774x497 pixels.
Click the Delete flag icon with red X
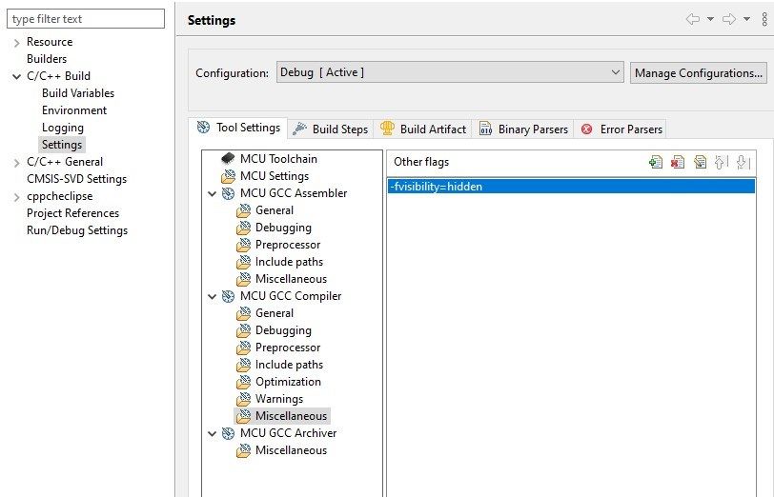[678, 162]
